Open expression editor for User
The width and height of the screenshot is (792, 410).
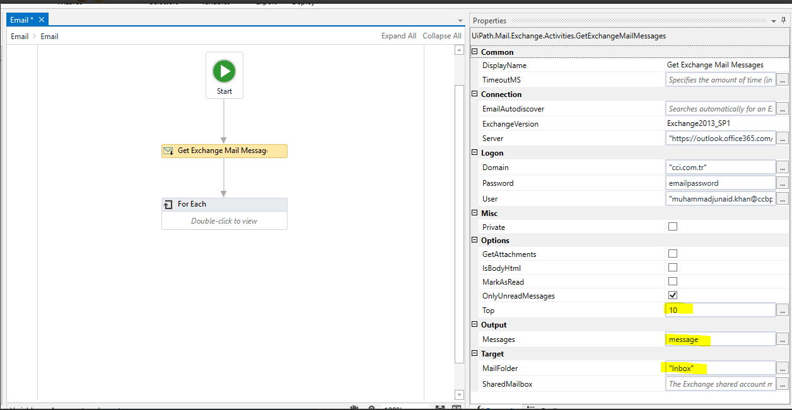[x=783, y=198]
